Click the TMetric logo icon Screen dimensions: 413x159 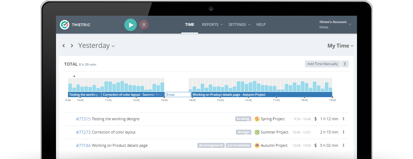click(x=64, y=25)
